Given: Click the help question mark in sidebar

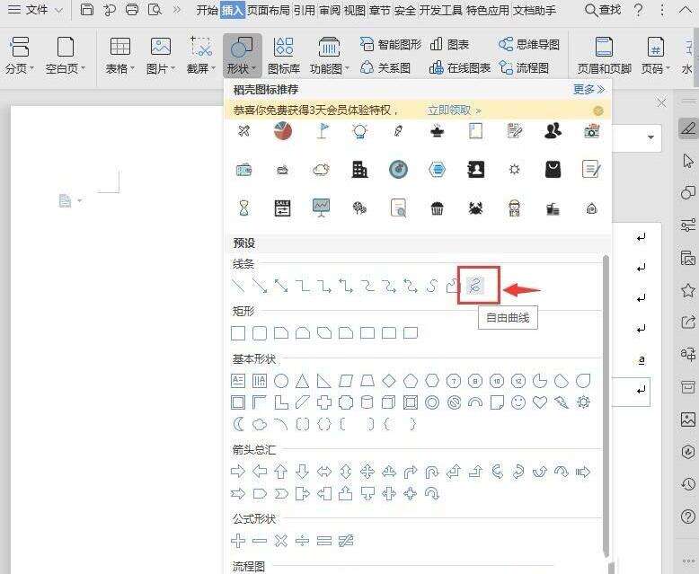Looking at the screenshot, I should tap(688, 516).
